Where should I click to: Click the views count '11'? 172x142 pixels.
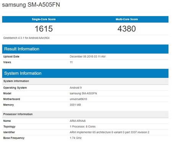click(x=71, y=62)
